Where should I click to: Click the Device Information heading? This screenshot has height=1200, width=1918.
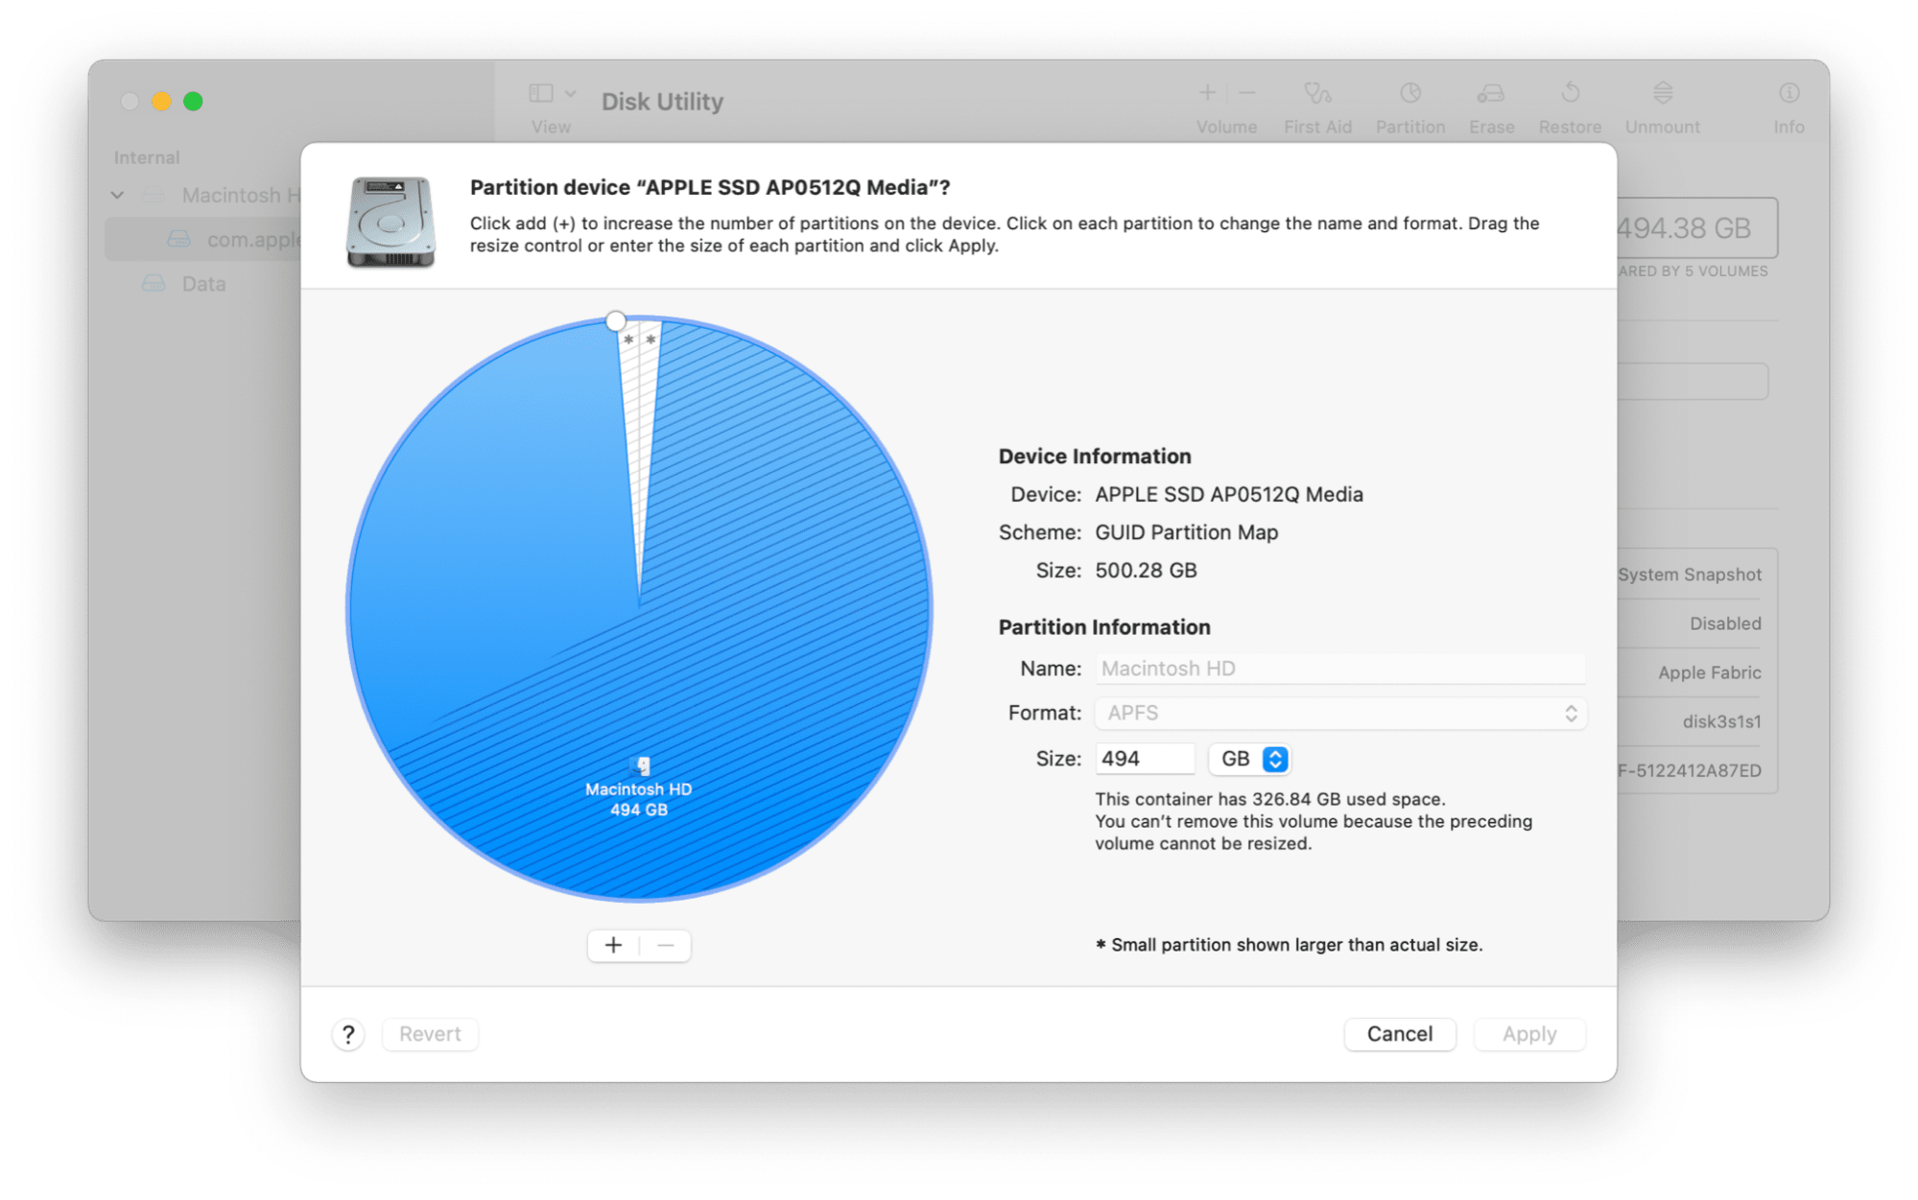[x=1095, y=457]
